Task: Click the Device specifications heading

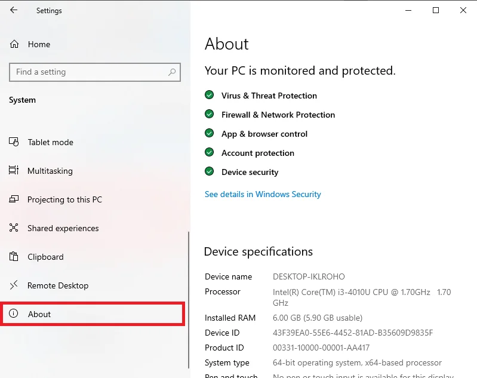Action: pos(258,251)
